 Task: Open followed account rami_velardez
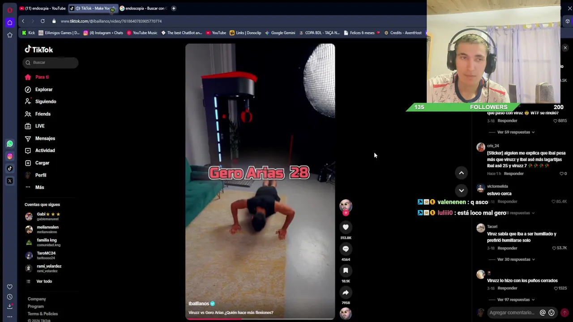point(43,268)
